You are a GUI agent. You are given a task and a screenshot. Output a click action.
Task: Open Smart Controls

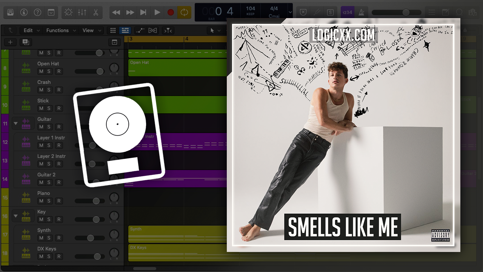click(68, 12)
